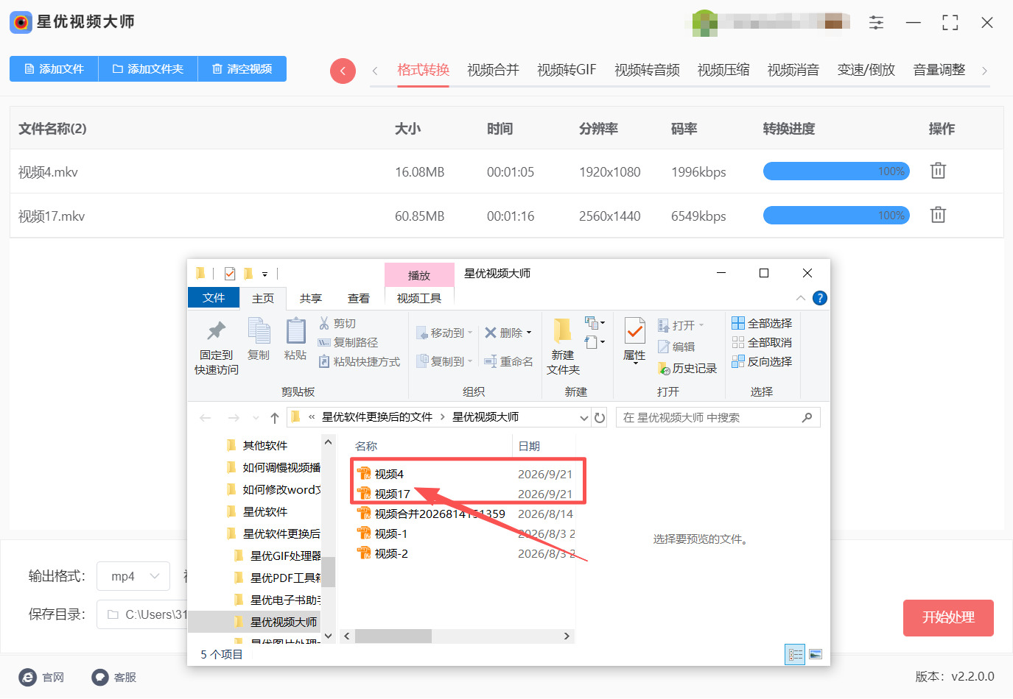Click the Explorer help question mark icon

(x=819, y=298)
